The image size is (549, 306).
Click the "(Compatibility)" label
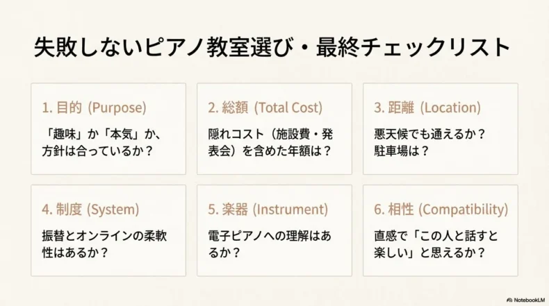pyautogui.click(x=464, y=209)
